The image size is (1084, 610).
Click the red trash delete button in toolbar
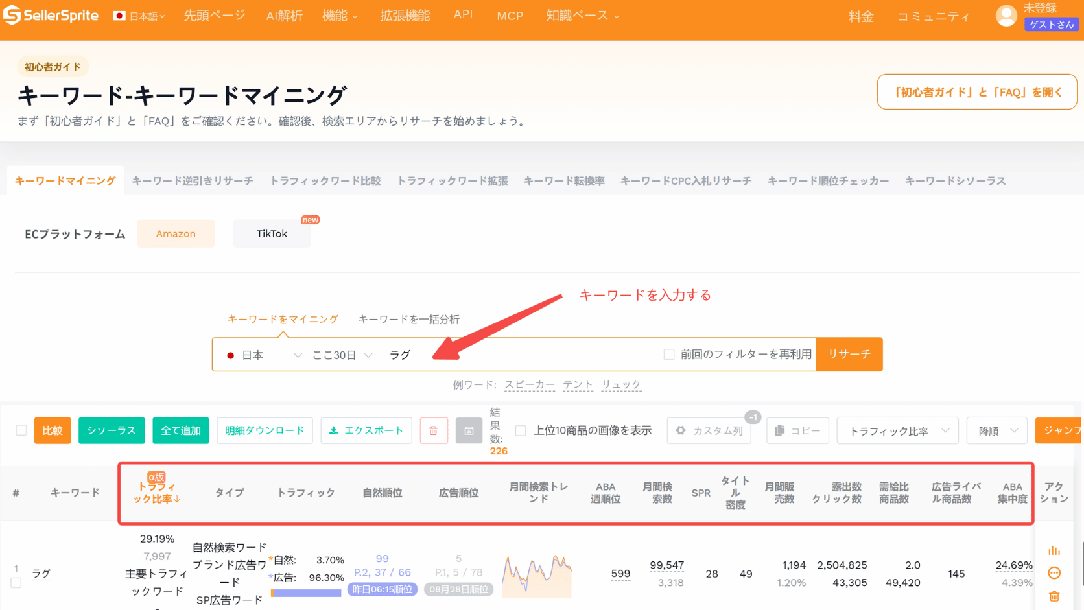point(434,430)
